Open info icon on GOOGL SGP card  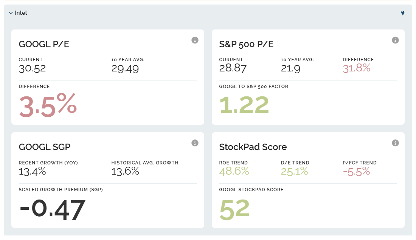pyautogui.click(x=195, y=143)
